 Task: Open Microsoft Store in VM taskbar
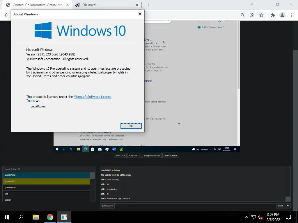point(93,149)
